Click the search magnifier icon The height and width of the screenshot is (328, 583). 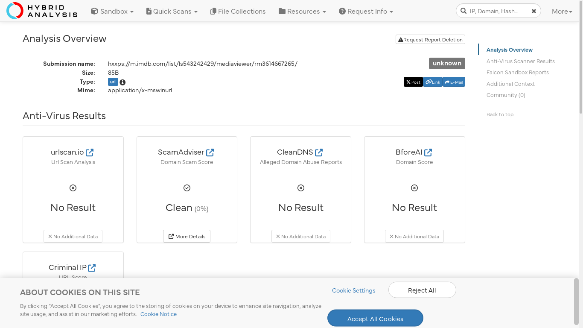click(463, 11)
